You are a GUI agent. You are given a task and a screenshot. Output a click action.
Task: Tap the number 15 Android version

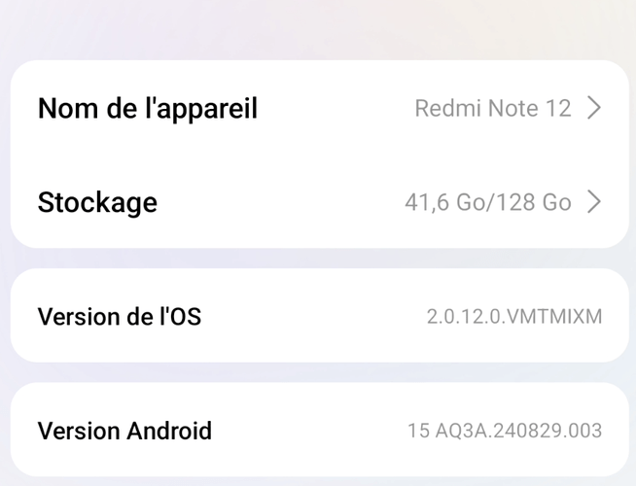[418, 430]
